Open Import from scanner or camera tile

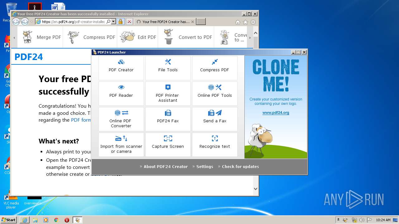coord(121,144)
